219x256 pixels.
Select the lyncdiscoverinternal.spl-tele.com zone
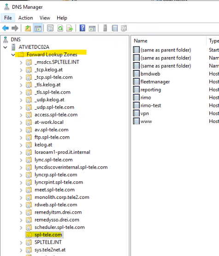pyautogui.click(x=71, y=167)
